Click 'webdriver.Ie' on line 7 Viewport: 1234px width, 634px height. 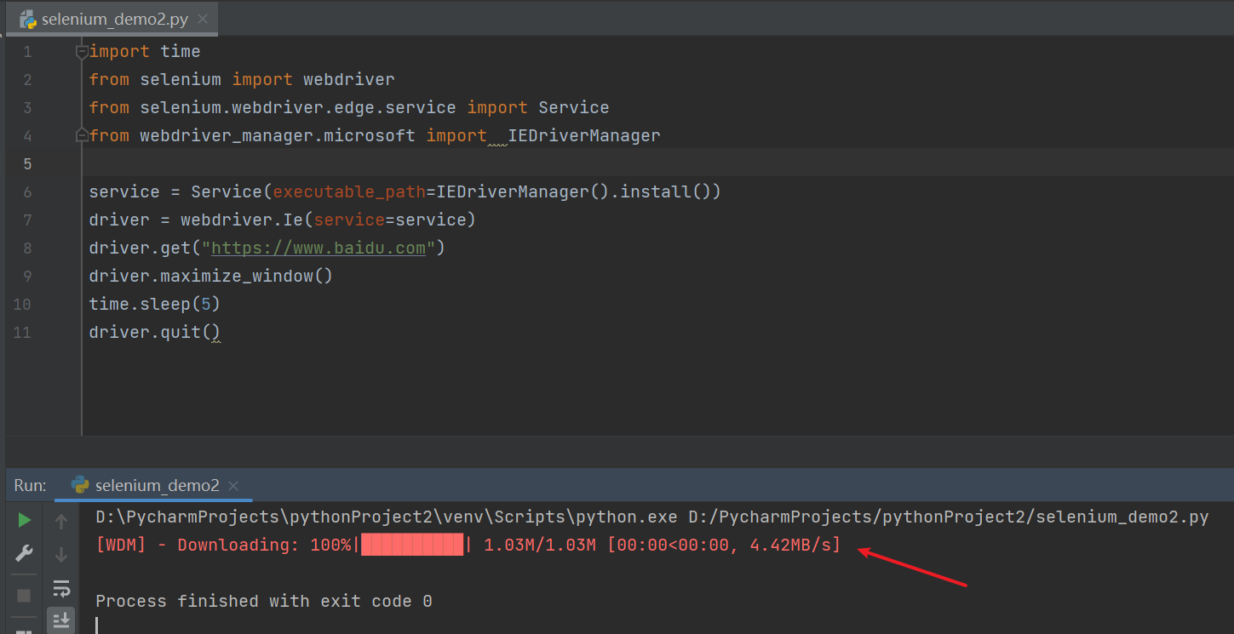tap(241, 220)
